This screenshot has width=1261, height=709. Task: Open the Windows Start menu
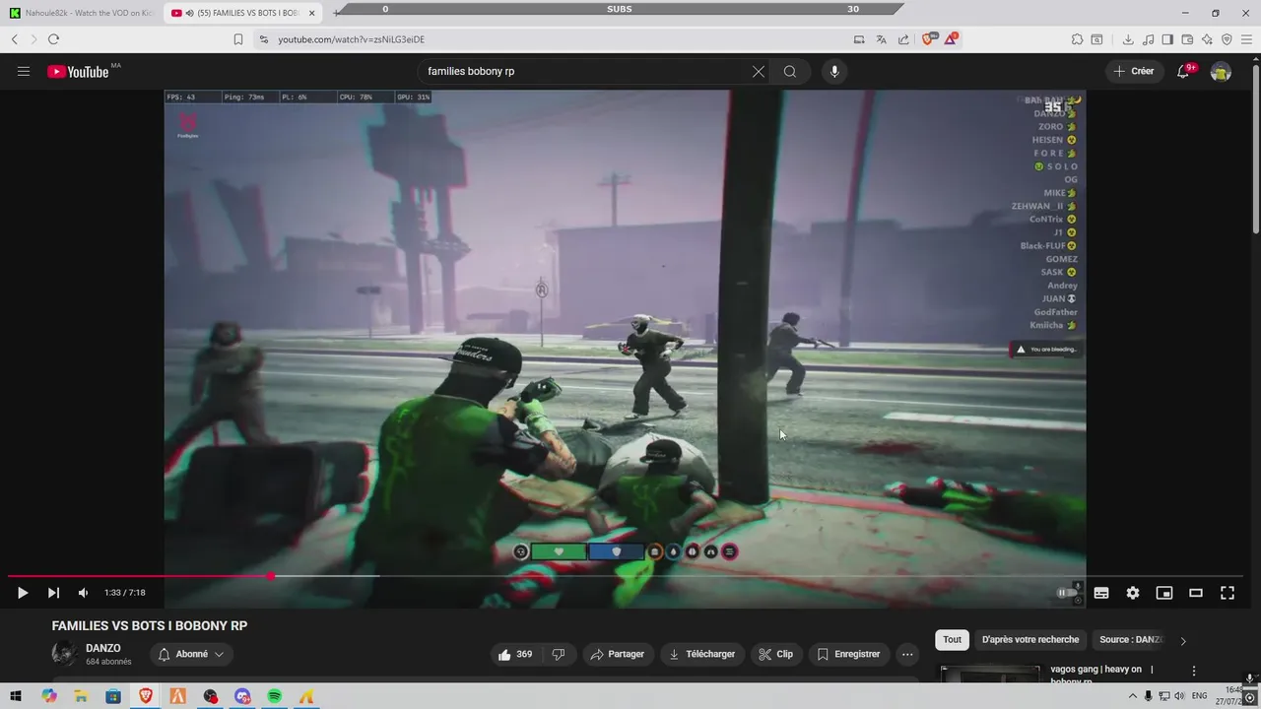click(16, 696)
